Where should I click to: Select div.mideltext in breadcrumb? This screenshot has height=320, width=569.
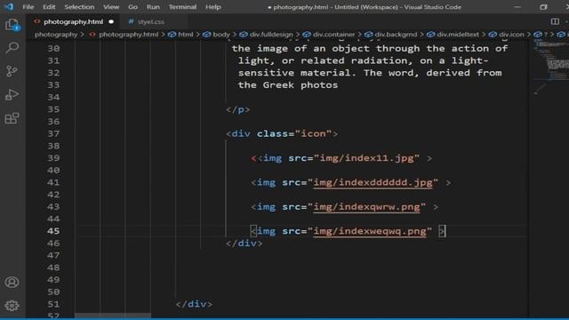[x=458, y=35]
